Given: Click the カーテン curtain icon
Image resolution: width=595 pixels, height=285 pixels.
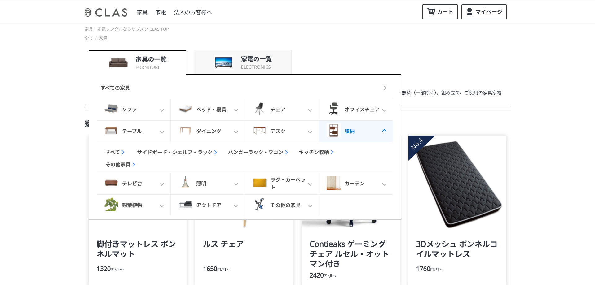Looking at the screenshot, I should (333, 183).
